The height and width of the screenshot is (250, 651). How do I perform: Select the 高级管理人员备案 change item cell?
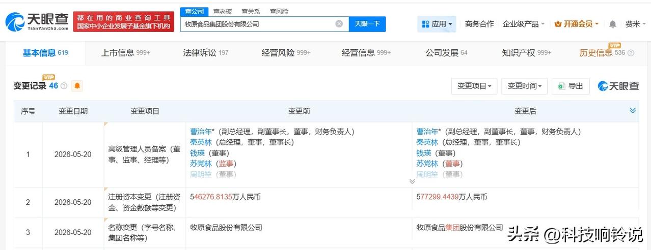[145, 154]
